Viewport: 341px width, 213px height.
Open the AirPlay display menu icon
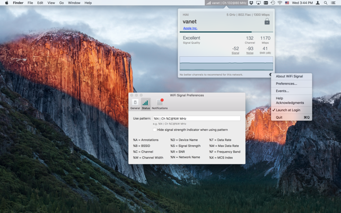tap(258, 3)
